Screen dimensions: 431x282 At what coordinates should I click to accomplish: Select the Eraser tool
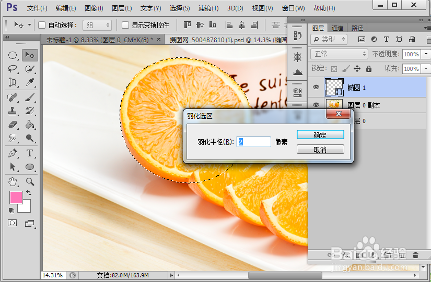tap(13, 125)
